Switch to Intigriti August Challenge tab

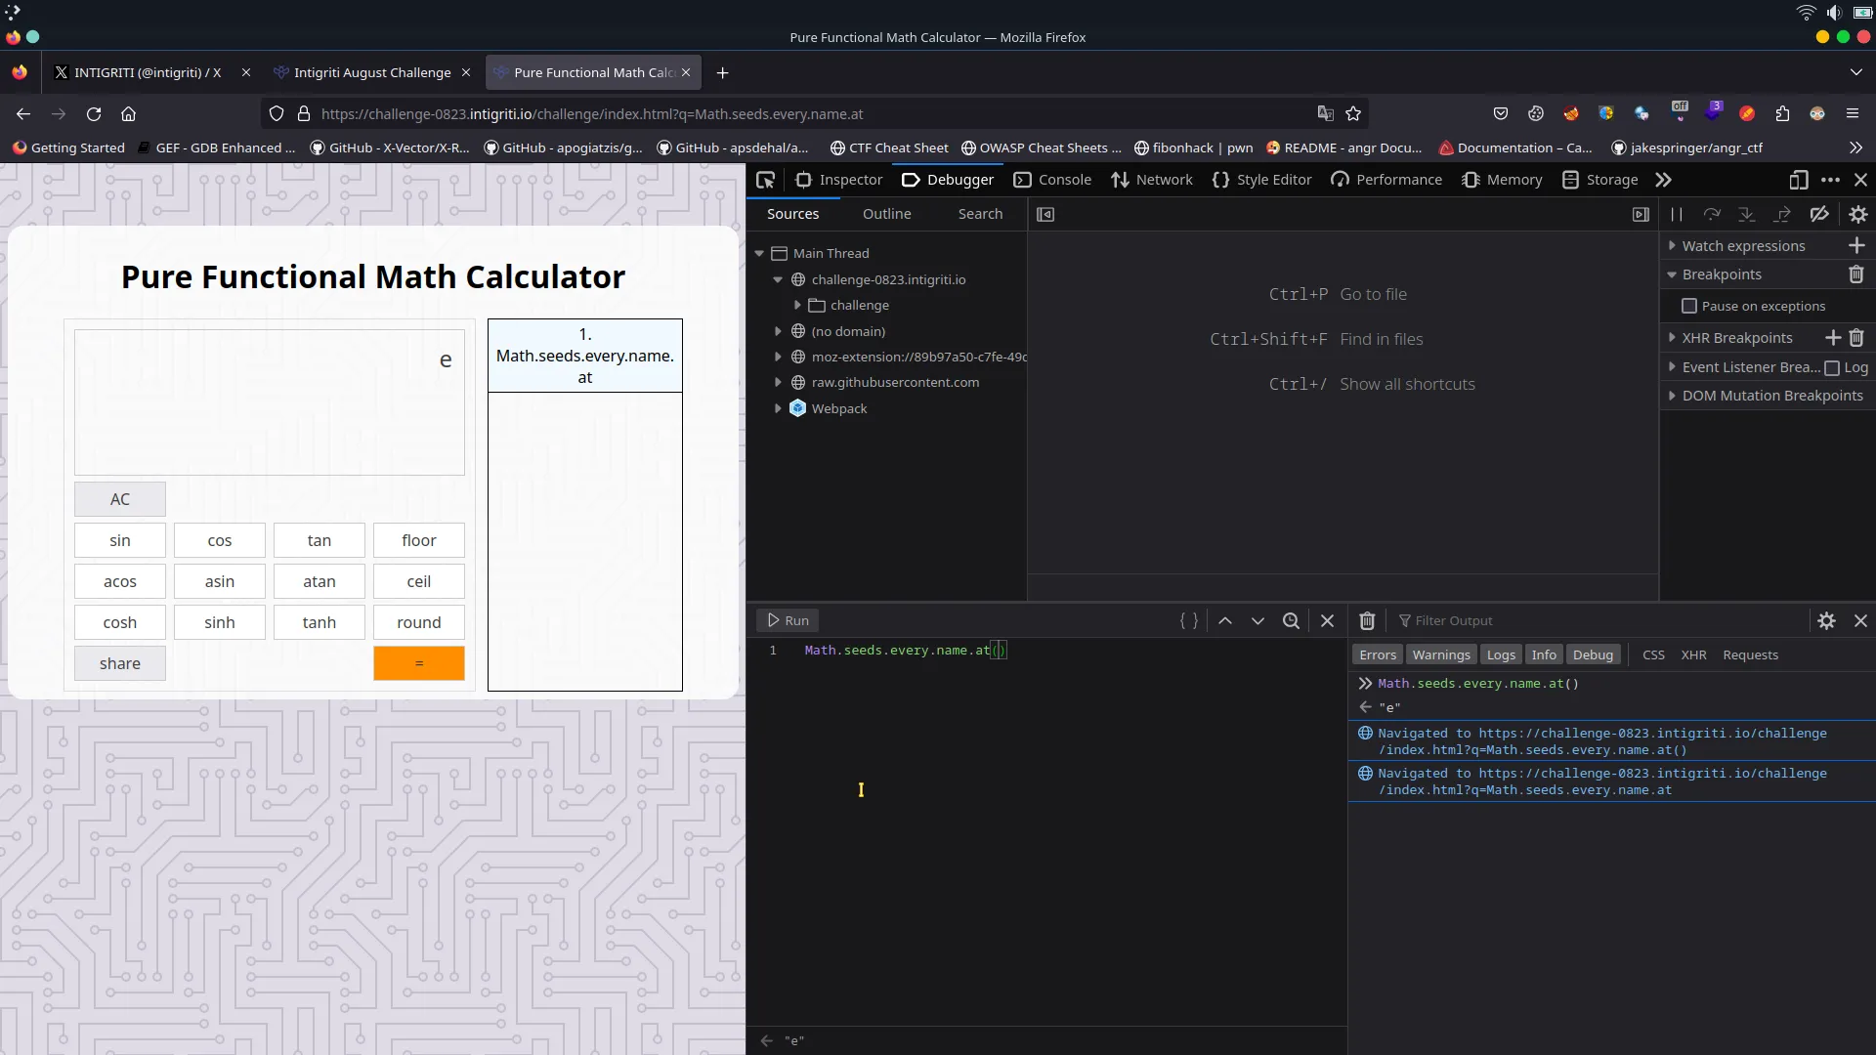point(372,72)
